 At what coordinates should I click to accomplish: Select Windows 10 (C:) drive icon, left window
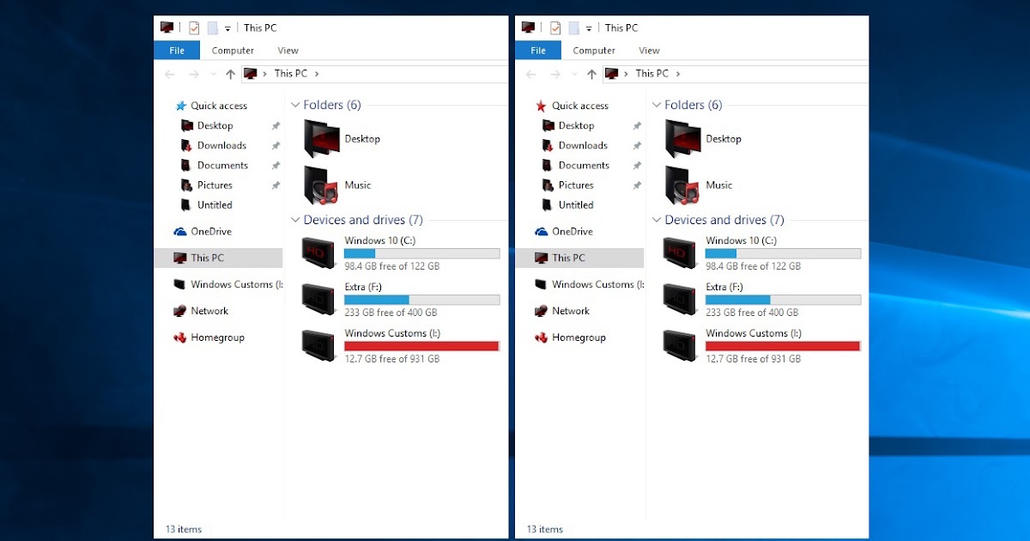[x=318, y=253]
